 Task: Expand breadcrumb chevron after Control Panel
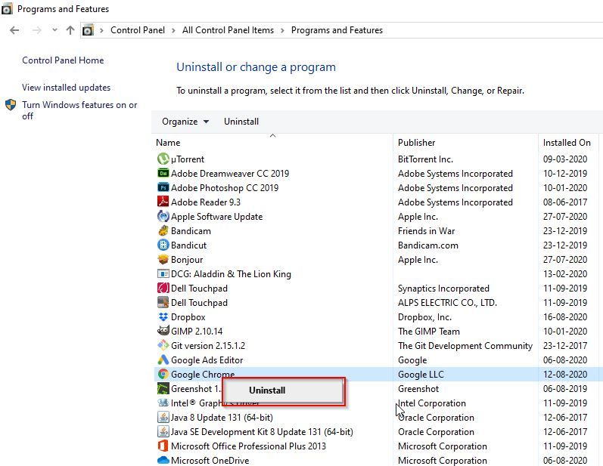click(174, 30)
